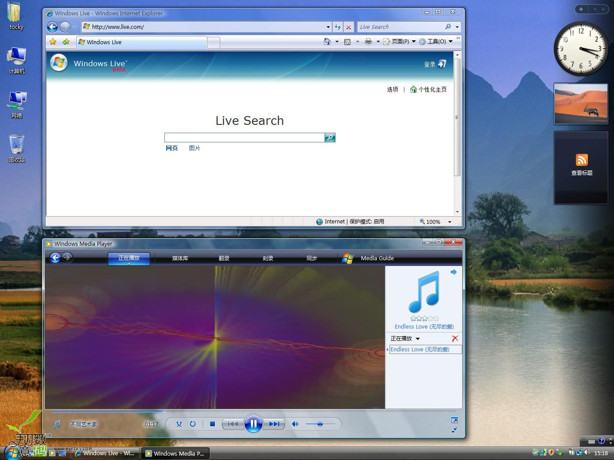Image resolution: width=614 pixels, height=460 pixels.
Task: Skip to the next track
Action: pos(275,424)
